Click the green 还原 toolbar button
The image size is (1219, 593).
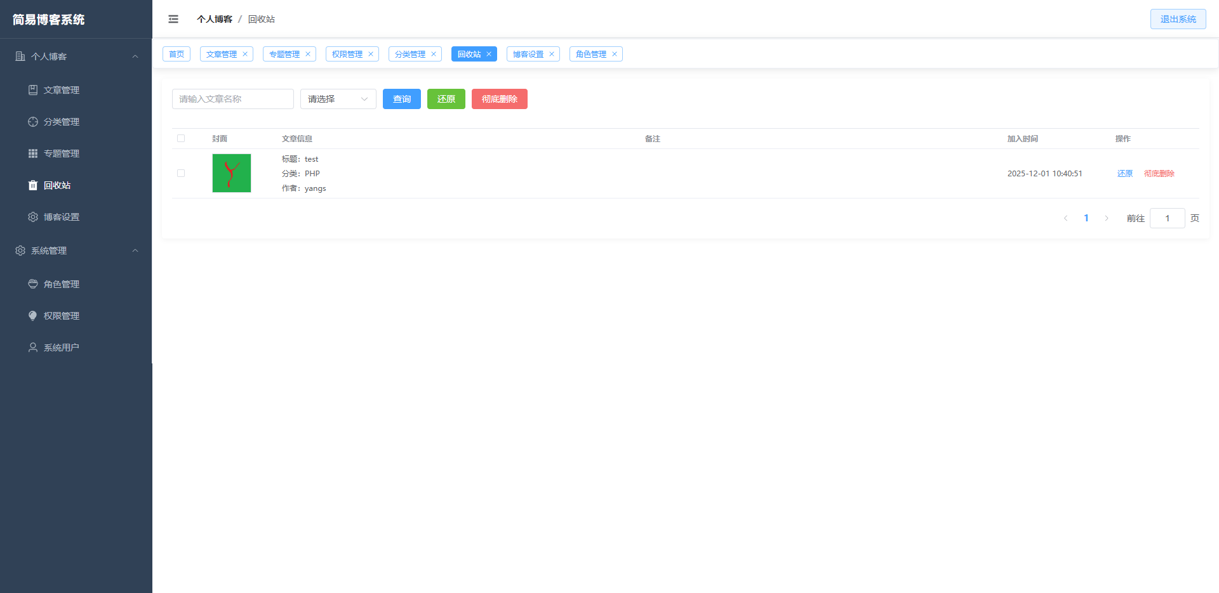[x=446, y=99]
